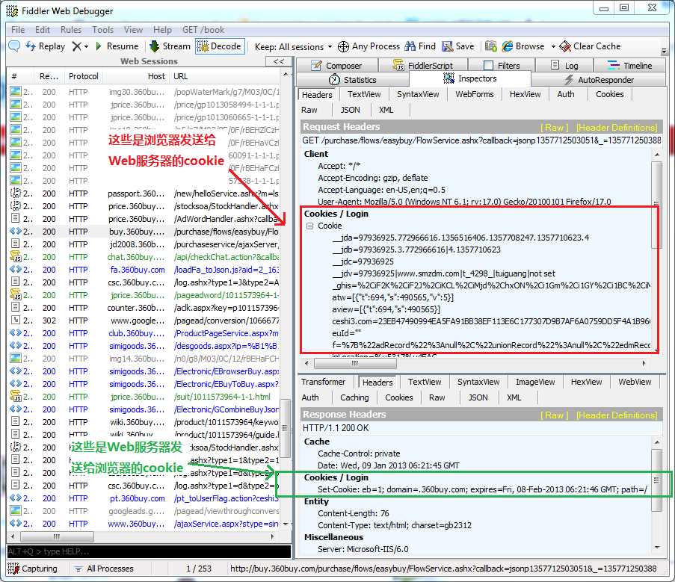Open the Keep: All sessions dropdown

pyautogui.click(x=293, y=46)
